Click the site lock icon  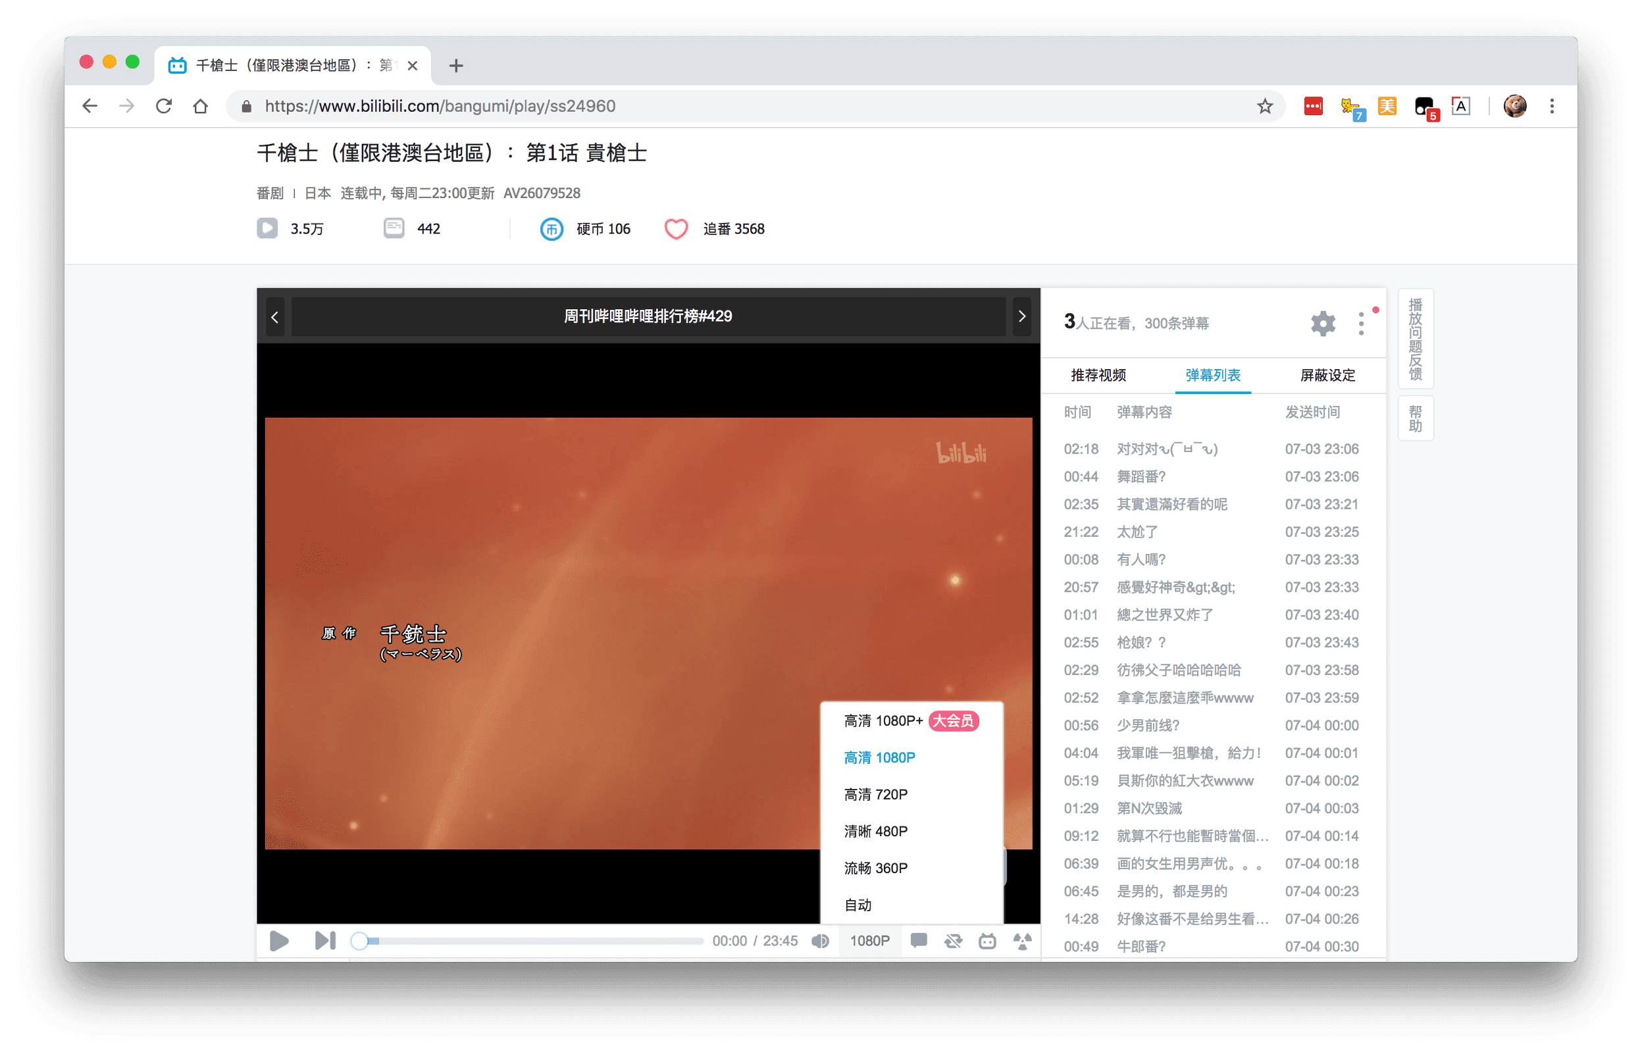(246, 106)
